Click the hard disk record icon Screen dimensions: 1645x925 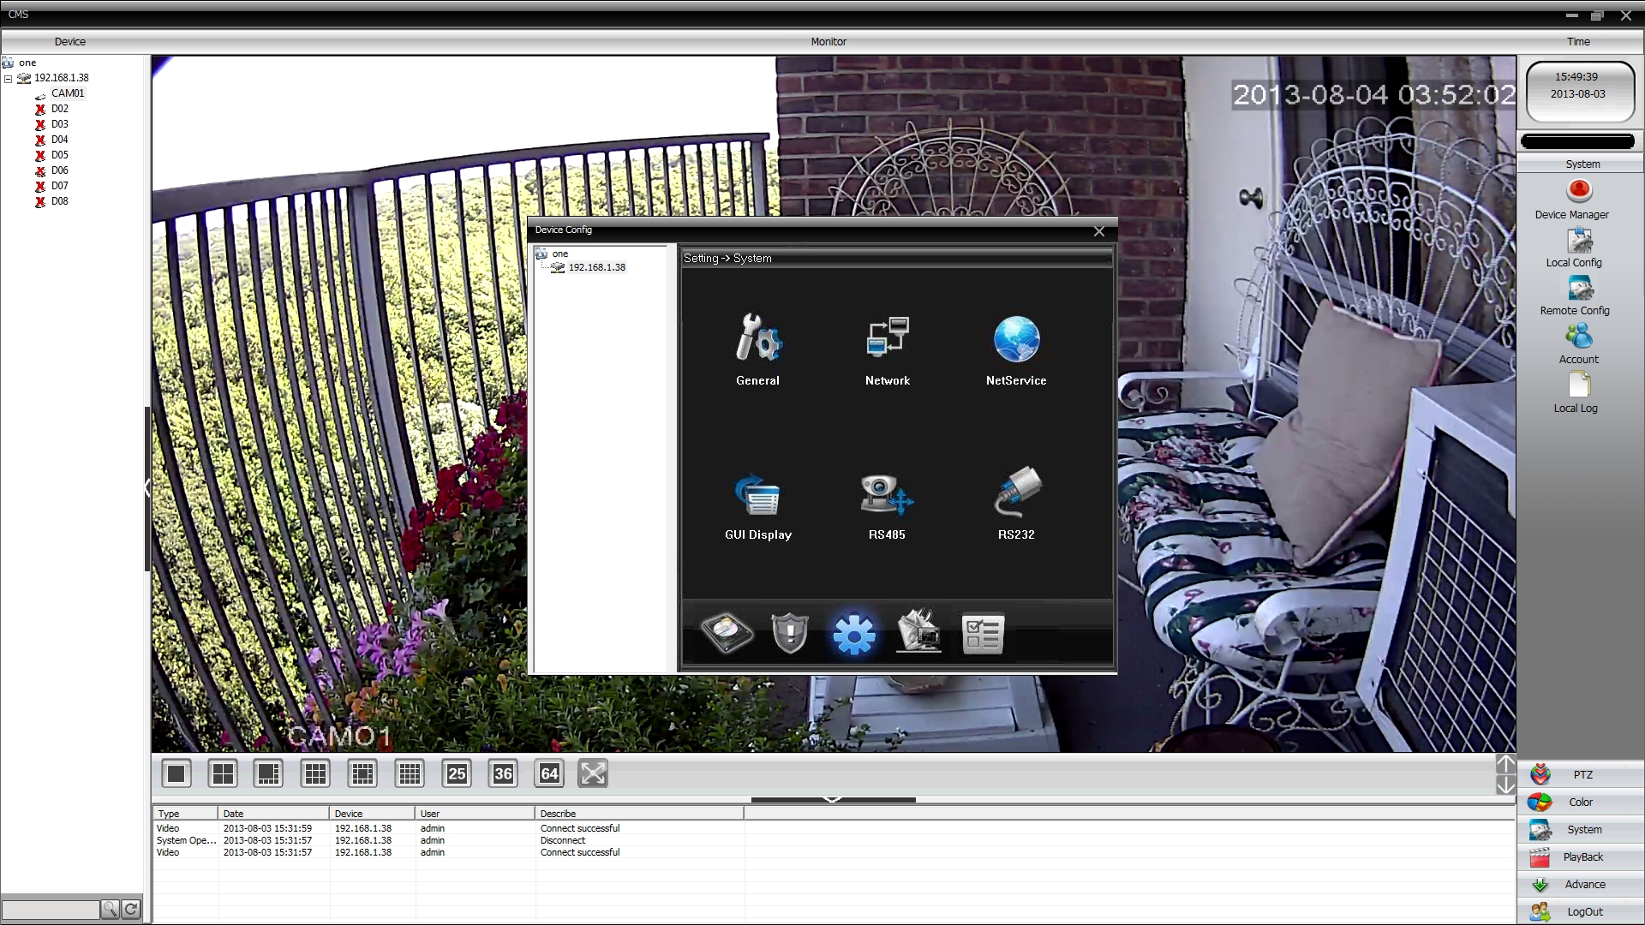click(727, 634)
